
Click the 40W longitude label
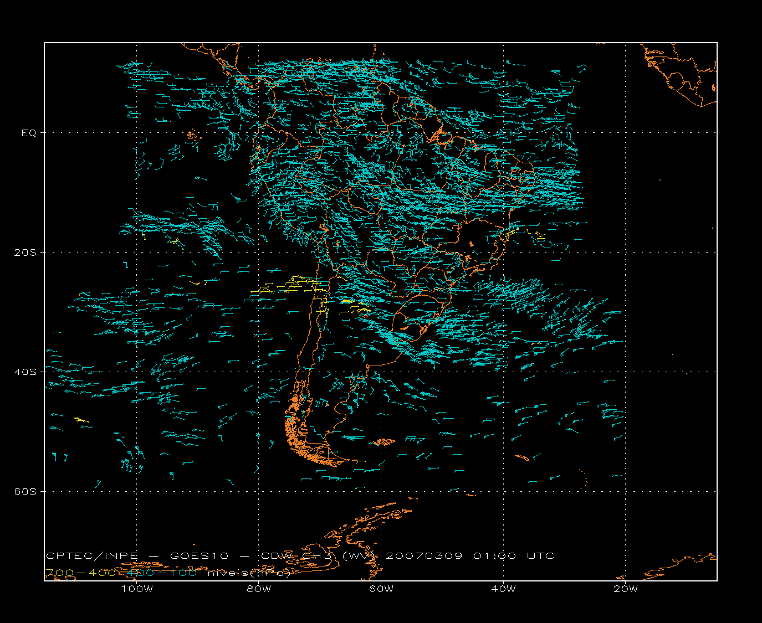(x=503, y=589)
